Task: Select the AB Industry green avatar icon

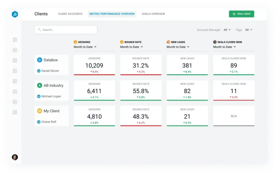Action: click(x=40, y=85)
